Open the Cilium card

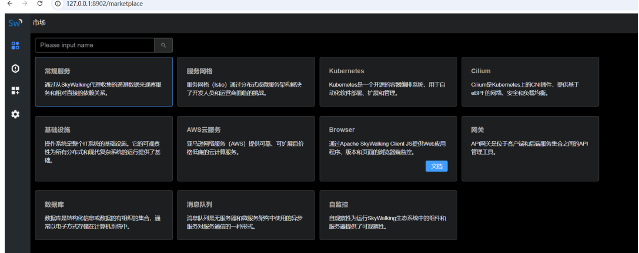530,81
